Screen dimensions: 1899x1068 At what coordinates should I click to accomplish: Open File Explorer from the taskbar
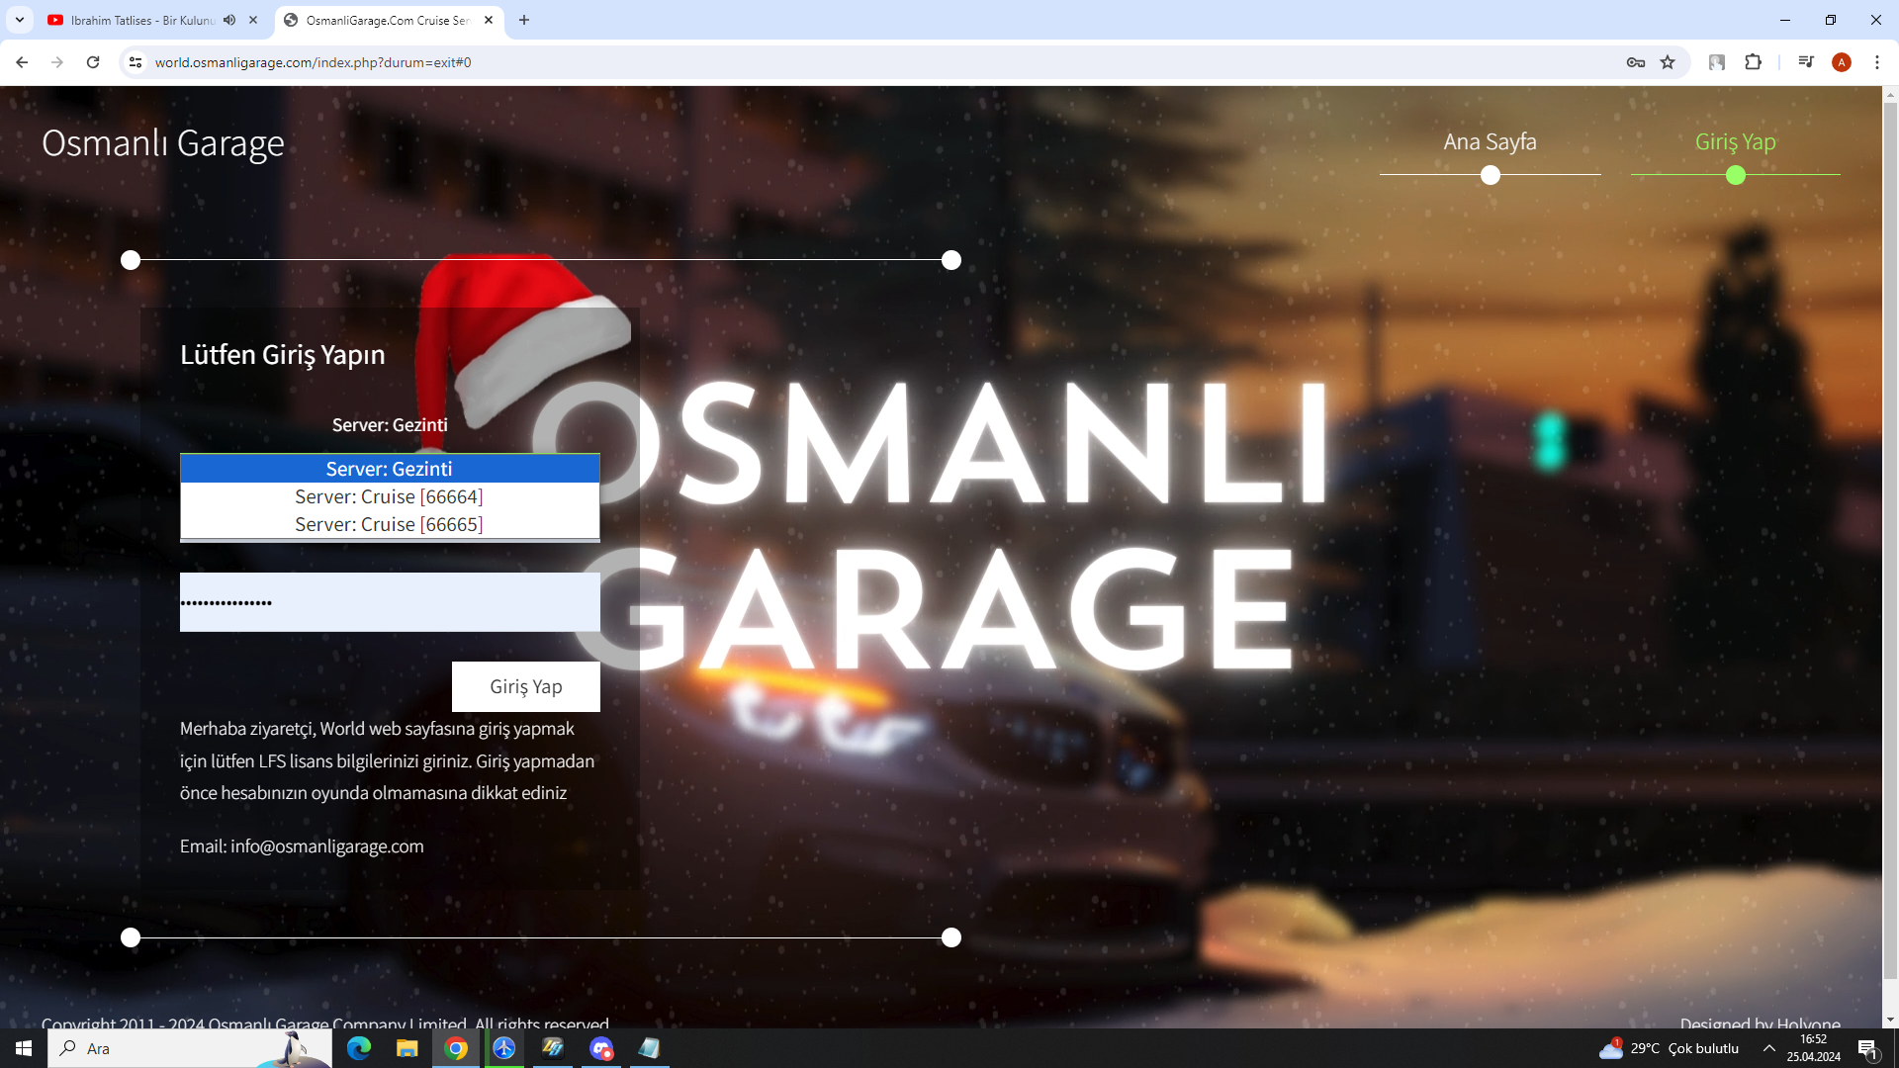407,1048
